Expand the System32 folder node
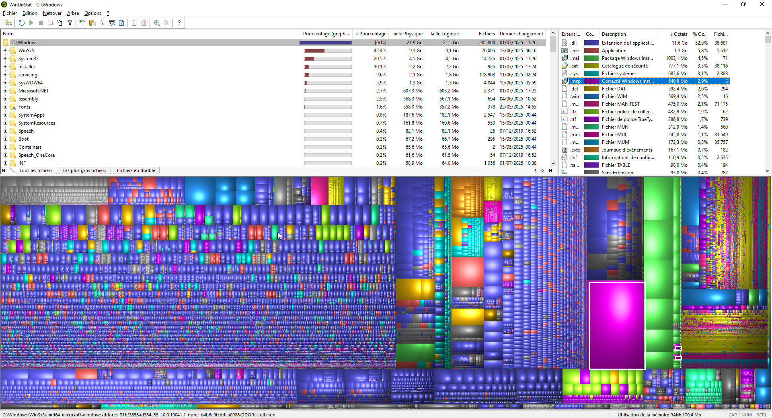772x418 pixels. tap(5, 59)
